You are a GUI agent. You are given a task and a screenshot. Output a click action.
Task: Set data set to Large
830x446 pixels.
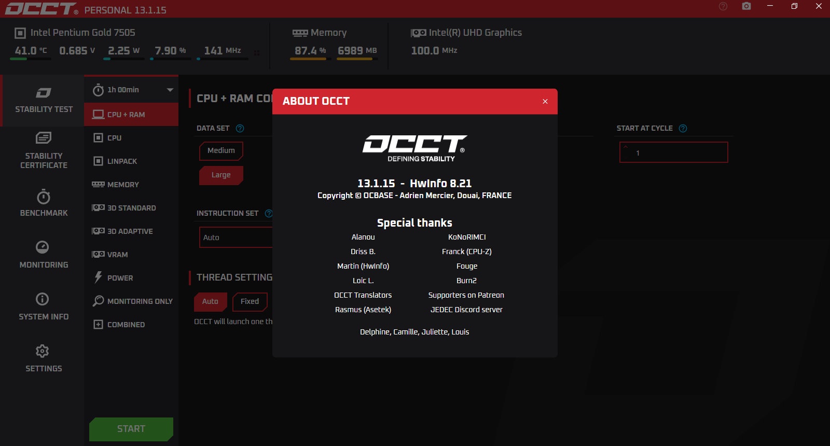click(221, 175)
